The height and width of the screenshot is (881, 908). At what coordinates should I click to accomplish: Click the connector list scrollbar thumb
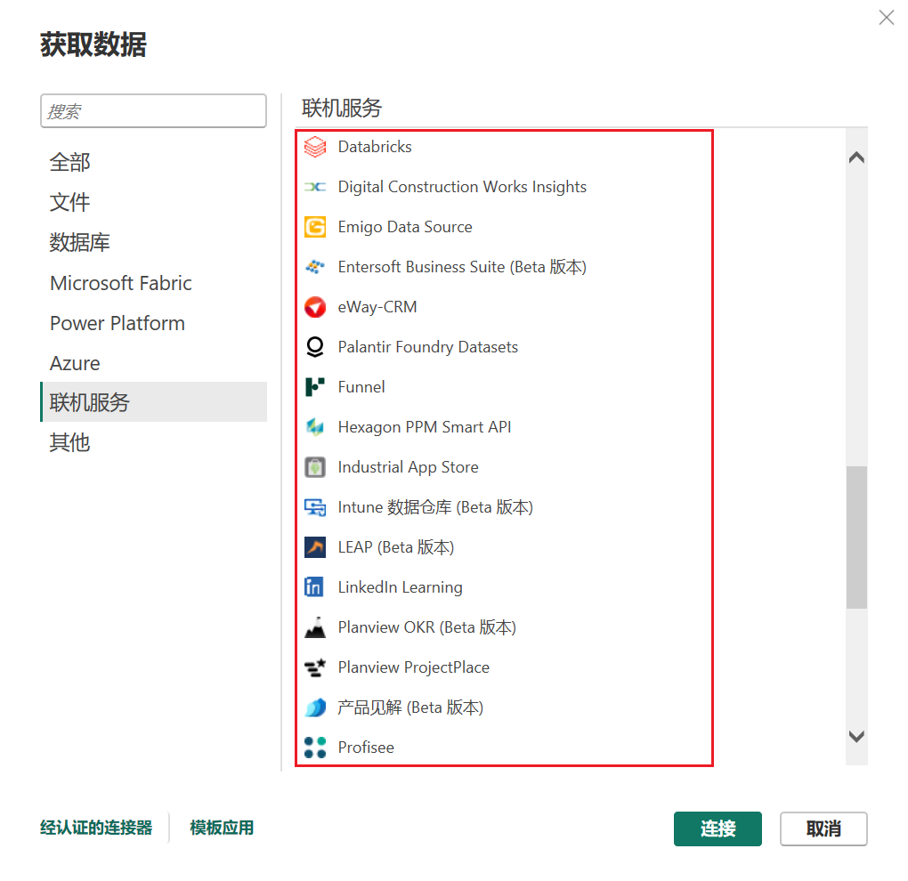point(856,537)
